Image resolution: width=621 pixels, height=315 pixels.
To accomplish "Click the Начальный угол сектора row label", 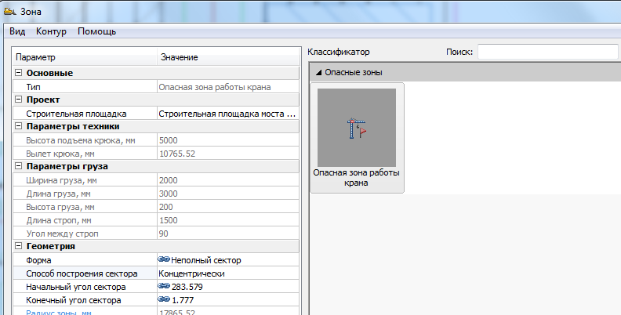I will (76, 287).
